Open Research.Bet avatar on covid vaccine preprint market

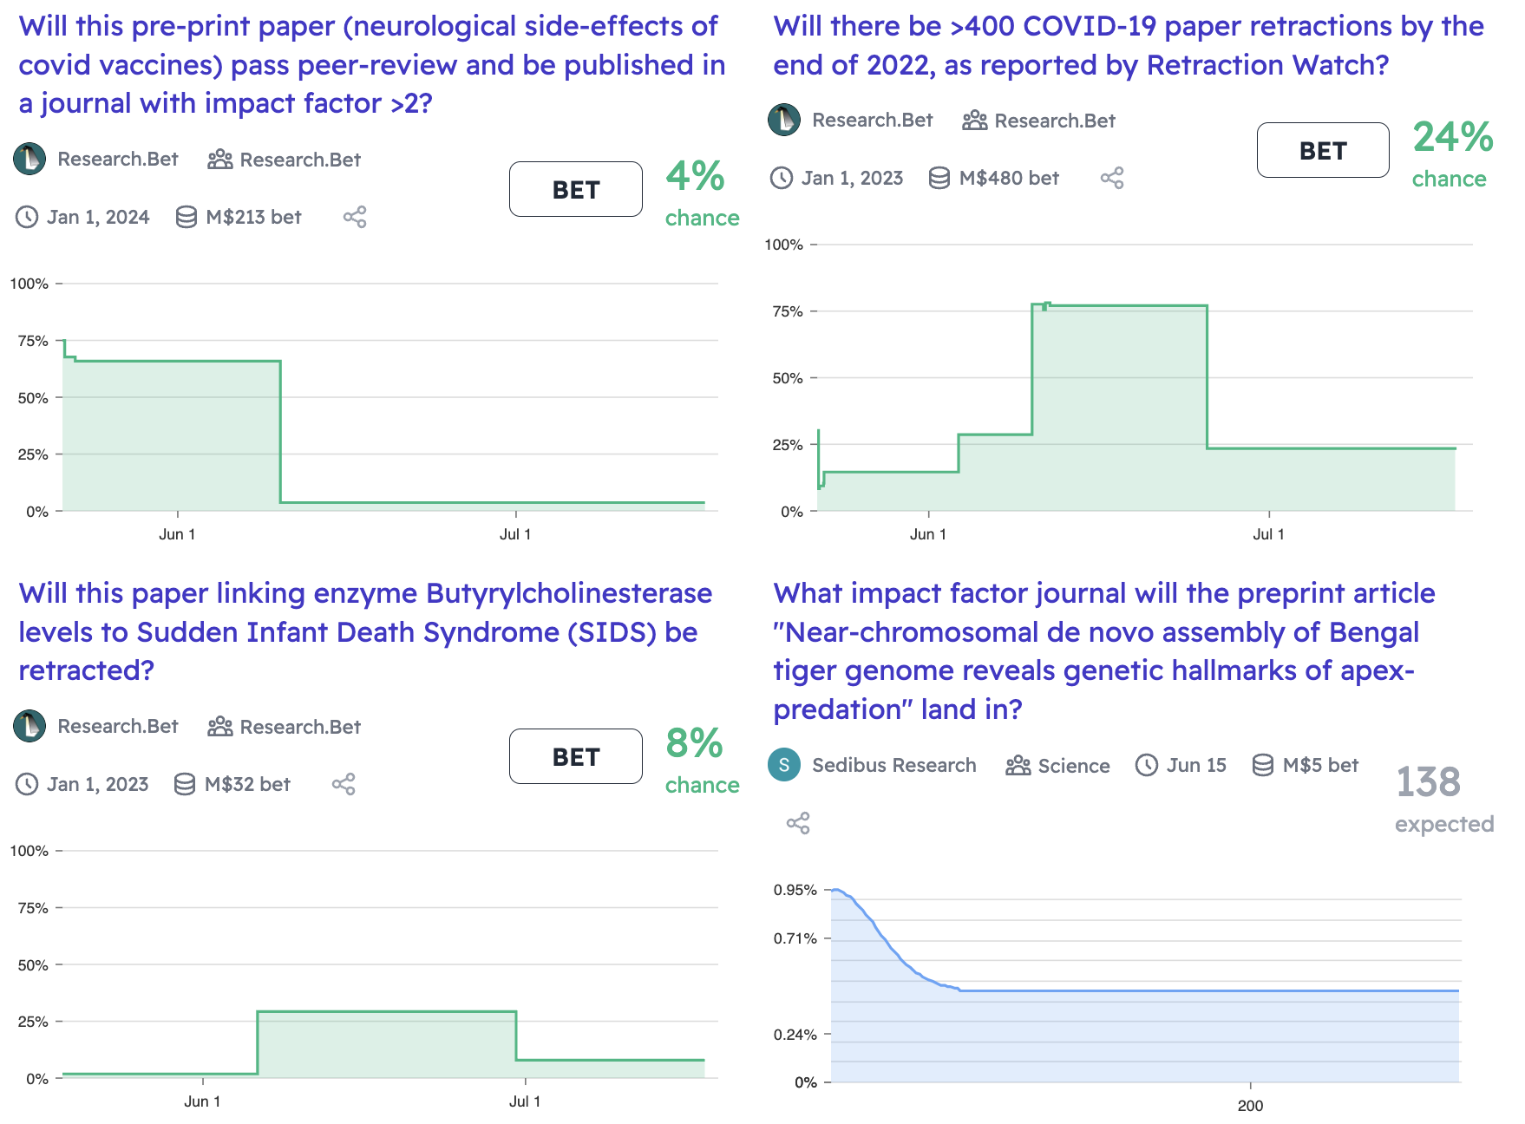[29, 160]
